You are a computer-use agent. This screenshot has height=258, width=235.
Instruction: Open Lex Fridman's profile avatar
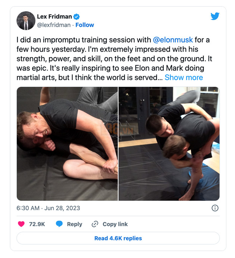pos(26,20)
